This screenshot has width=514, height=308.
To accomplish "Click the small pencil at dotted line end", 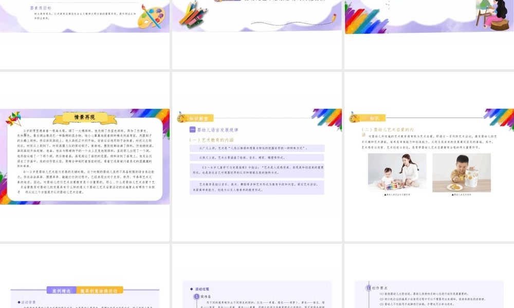I will pyautogui.click(x=334, y=18).
